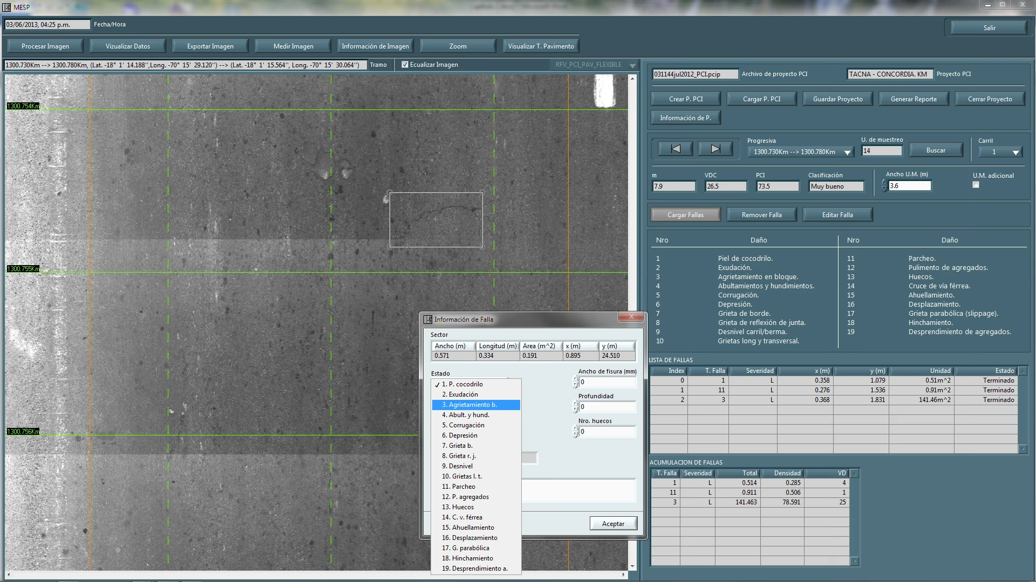This screenshot has width=1036, height=582.
Task: Click the Buscar button
Action: [936, 150]
